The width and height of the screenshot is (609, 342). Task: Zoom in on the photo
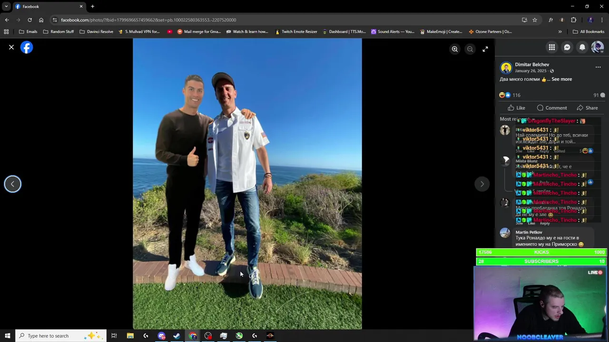pyautogui.click(x=455, y=49)
